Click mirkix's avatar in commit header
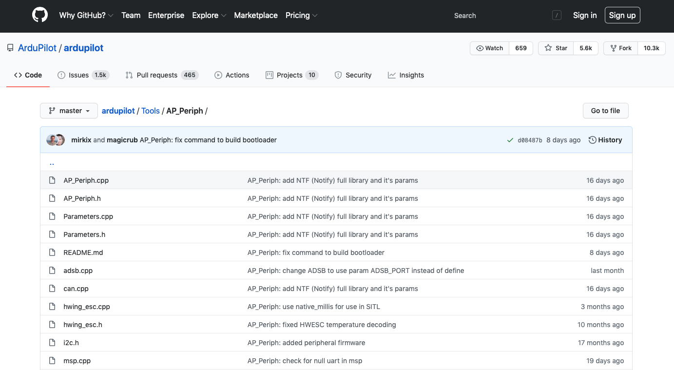This screenshot has width=674, height=370. coord(52,140)
